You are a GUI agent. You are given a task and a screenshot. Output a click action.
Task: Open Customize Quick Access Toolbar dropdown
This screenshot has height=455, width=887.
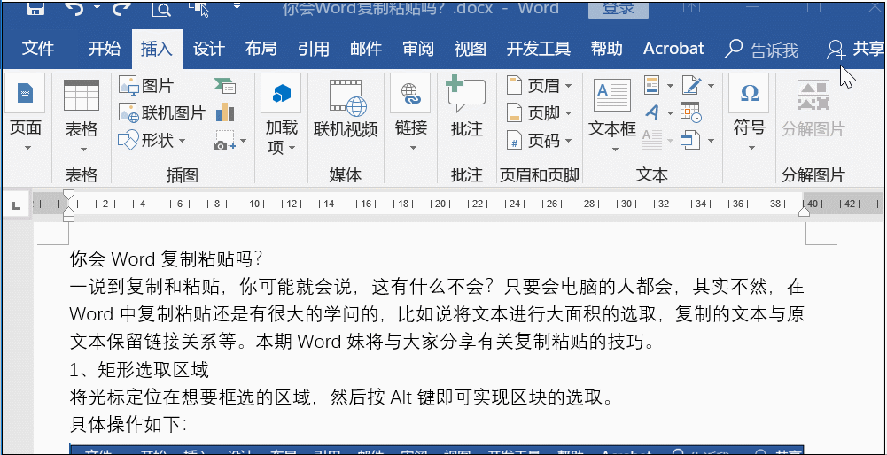(236, 7)
